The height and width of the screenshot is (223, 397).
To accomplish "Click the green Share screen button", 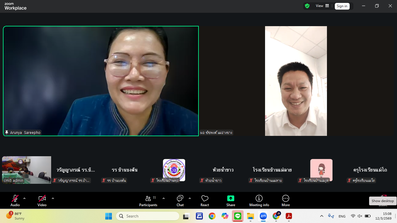I will pos(230,201).
